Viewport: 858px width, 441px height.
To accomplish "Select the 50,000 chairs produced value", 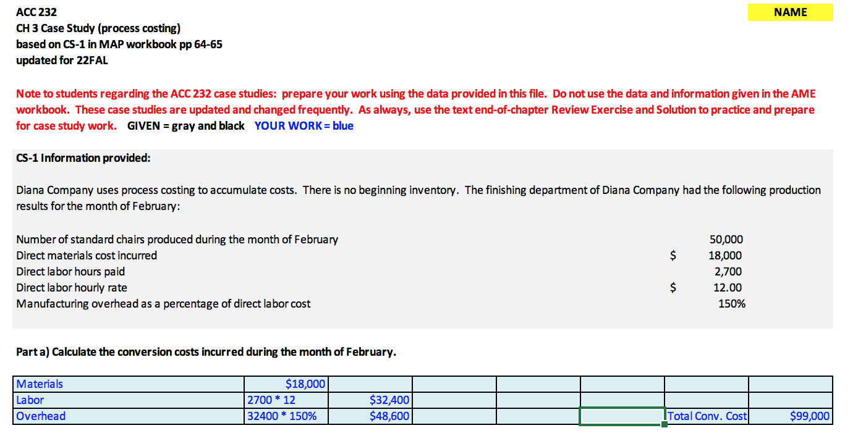I will pos(727,239).
